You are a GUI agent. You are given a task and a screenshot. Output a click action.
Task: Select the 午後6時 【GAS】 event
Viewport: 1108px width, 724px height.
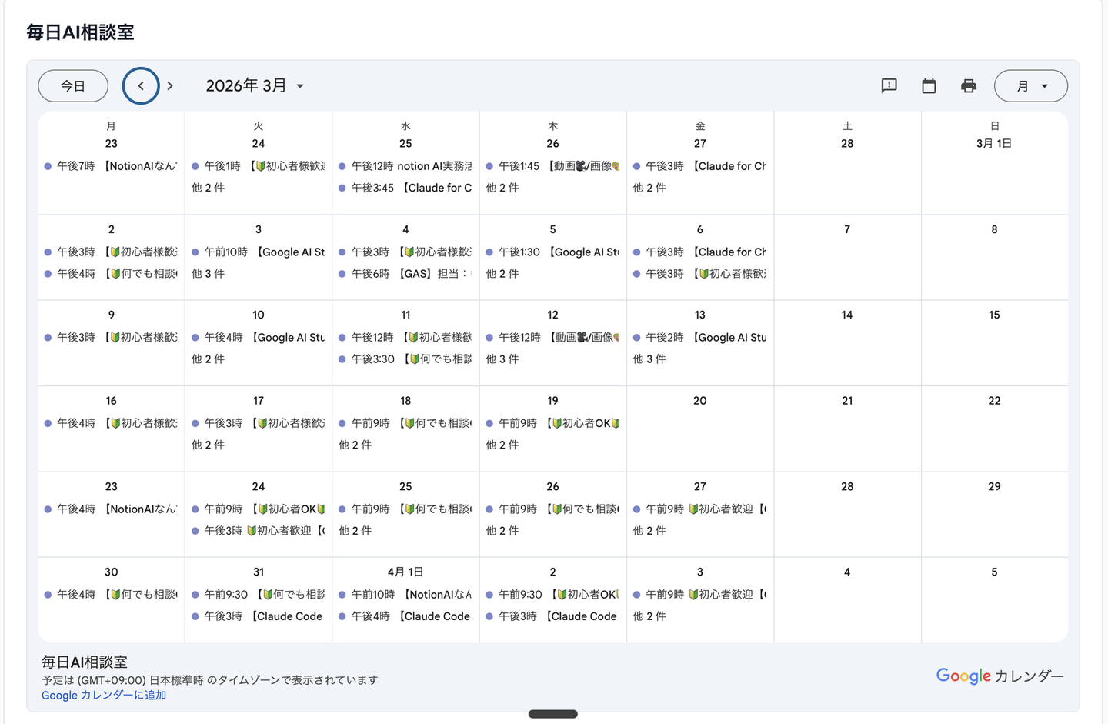coord(405,273)
